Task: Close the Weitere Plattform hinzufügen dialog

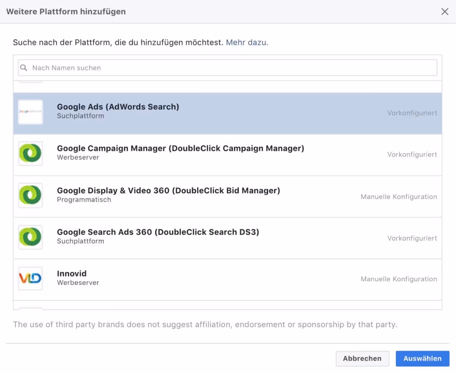Action: click(x=445, y=12)
